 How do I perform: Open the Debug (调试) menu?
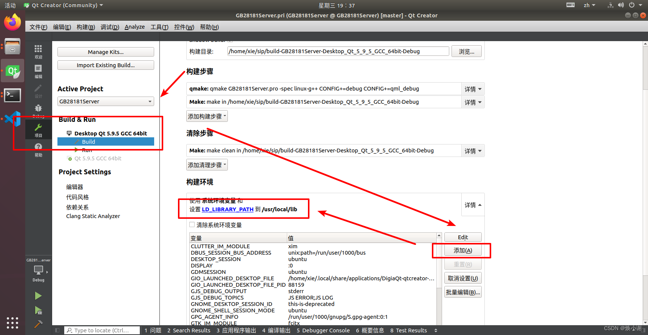coord(110,27)
